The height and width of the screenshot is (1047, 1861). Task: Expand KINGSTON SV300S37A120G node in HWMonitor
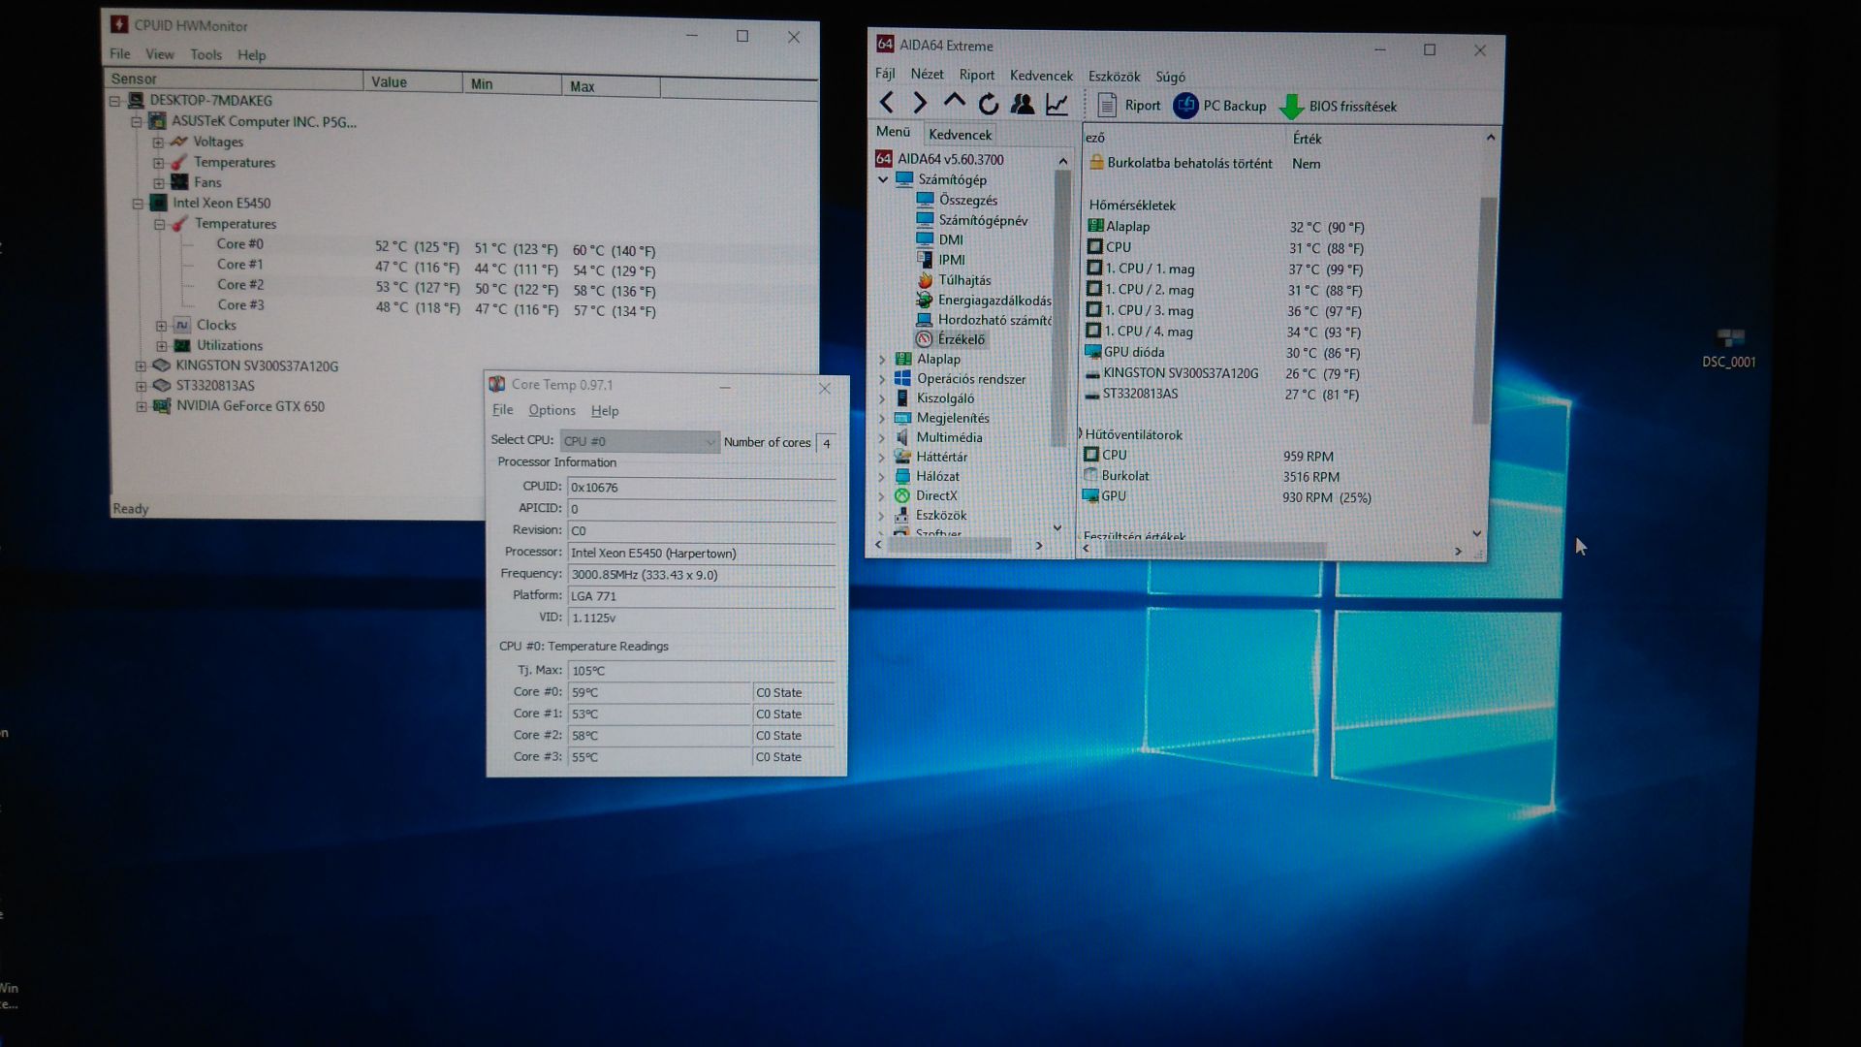tap(140, 365)
